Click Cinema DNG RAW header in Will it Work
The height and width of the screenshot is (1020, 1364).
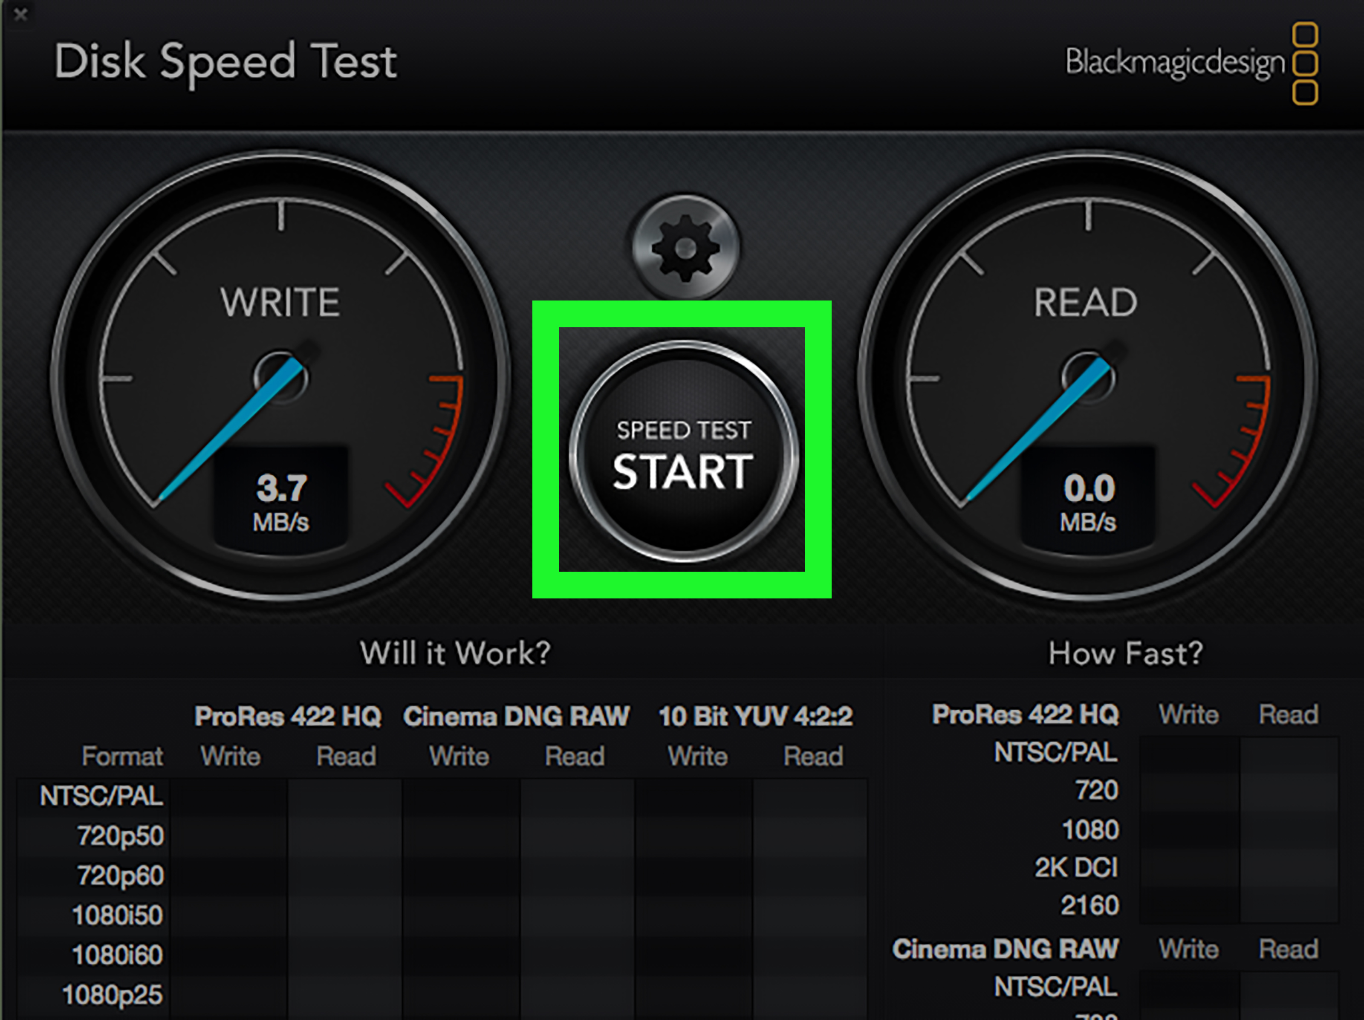(x=516, y=717)
